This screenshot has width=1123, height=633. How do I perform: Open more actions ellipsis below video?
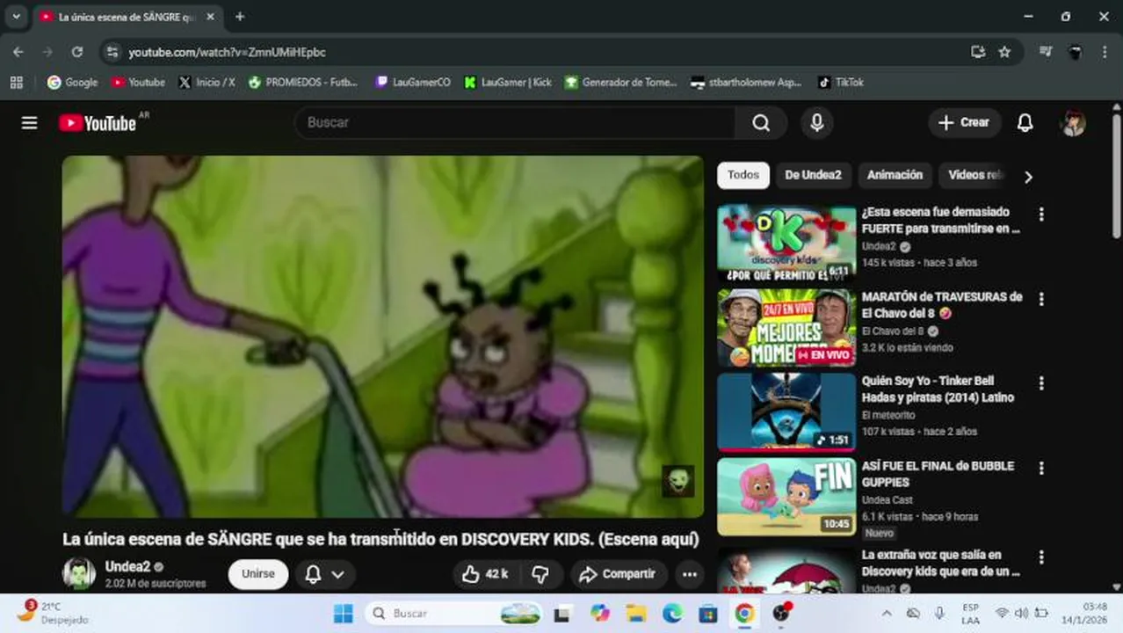point(690,574)
